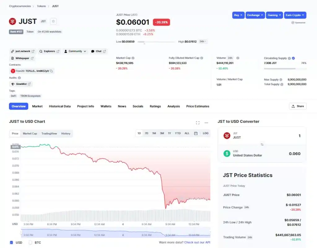Swap JST and USD in converter
This screenshot has height=248, width=317.
(262, 145)
